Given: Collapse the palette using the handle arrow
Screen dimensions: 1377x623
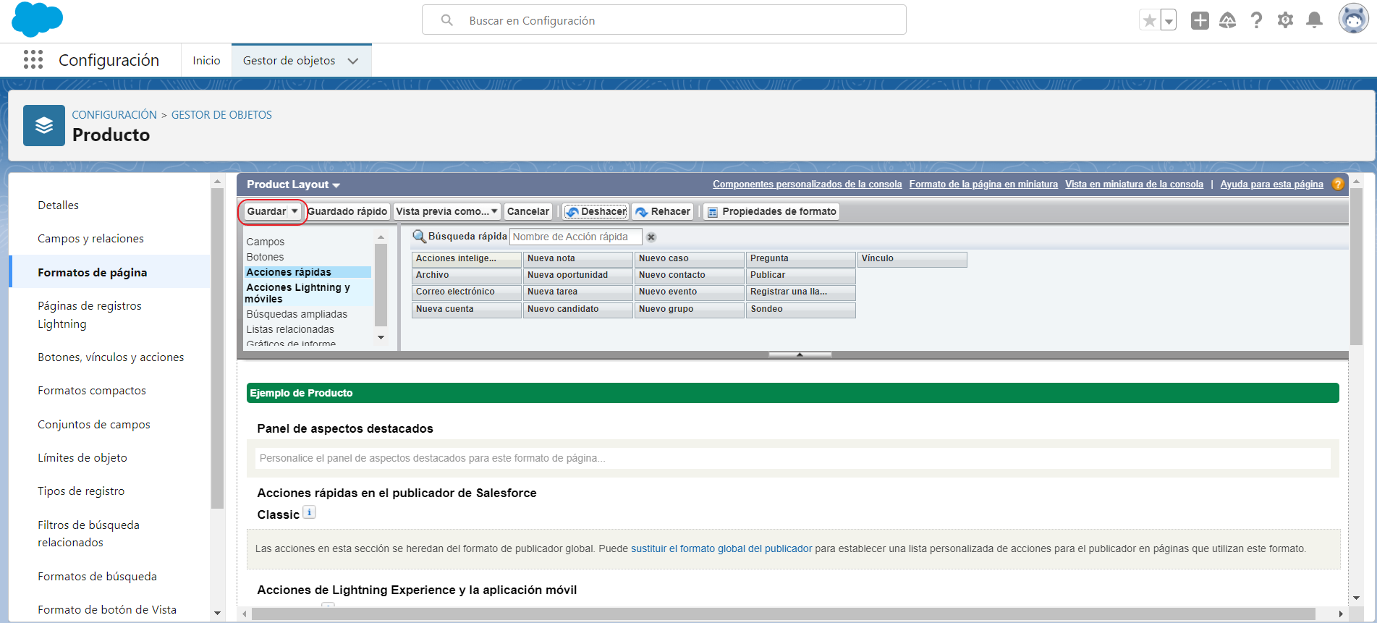Looking at the screenshot, I should pos(800,355).
